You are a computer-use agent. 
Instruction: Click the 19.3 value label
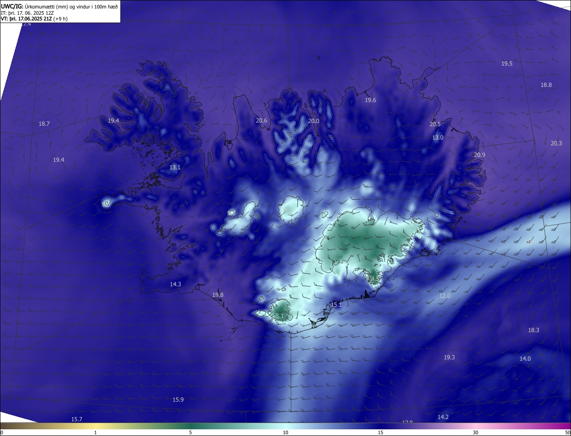[x=449, y=358]
